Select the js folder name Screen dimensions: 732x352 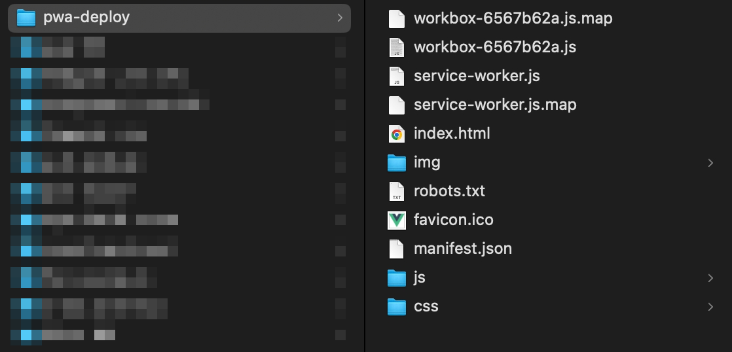coord(420,278)
